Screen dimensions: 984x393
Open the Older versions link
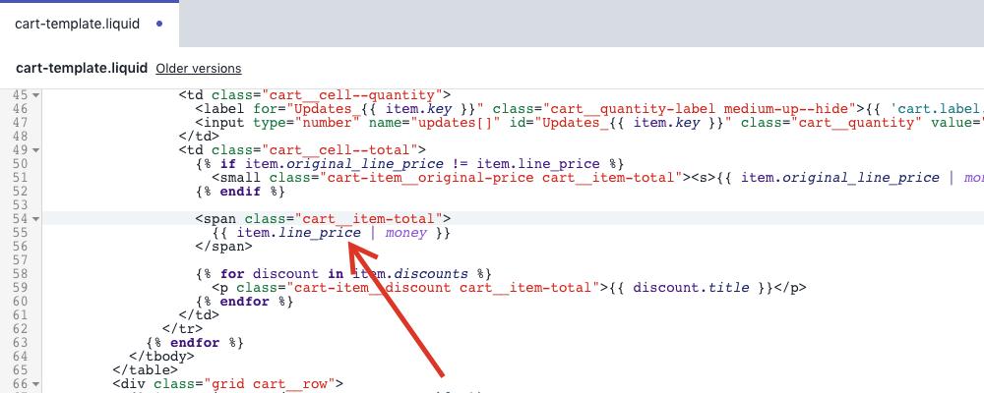coord(198,68)
